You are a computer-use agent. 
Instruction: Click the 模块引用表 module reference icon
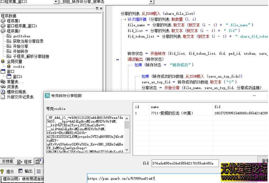tap(2, 91)
